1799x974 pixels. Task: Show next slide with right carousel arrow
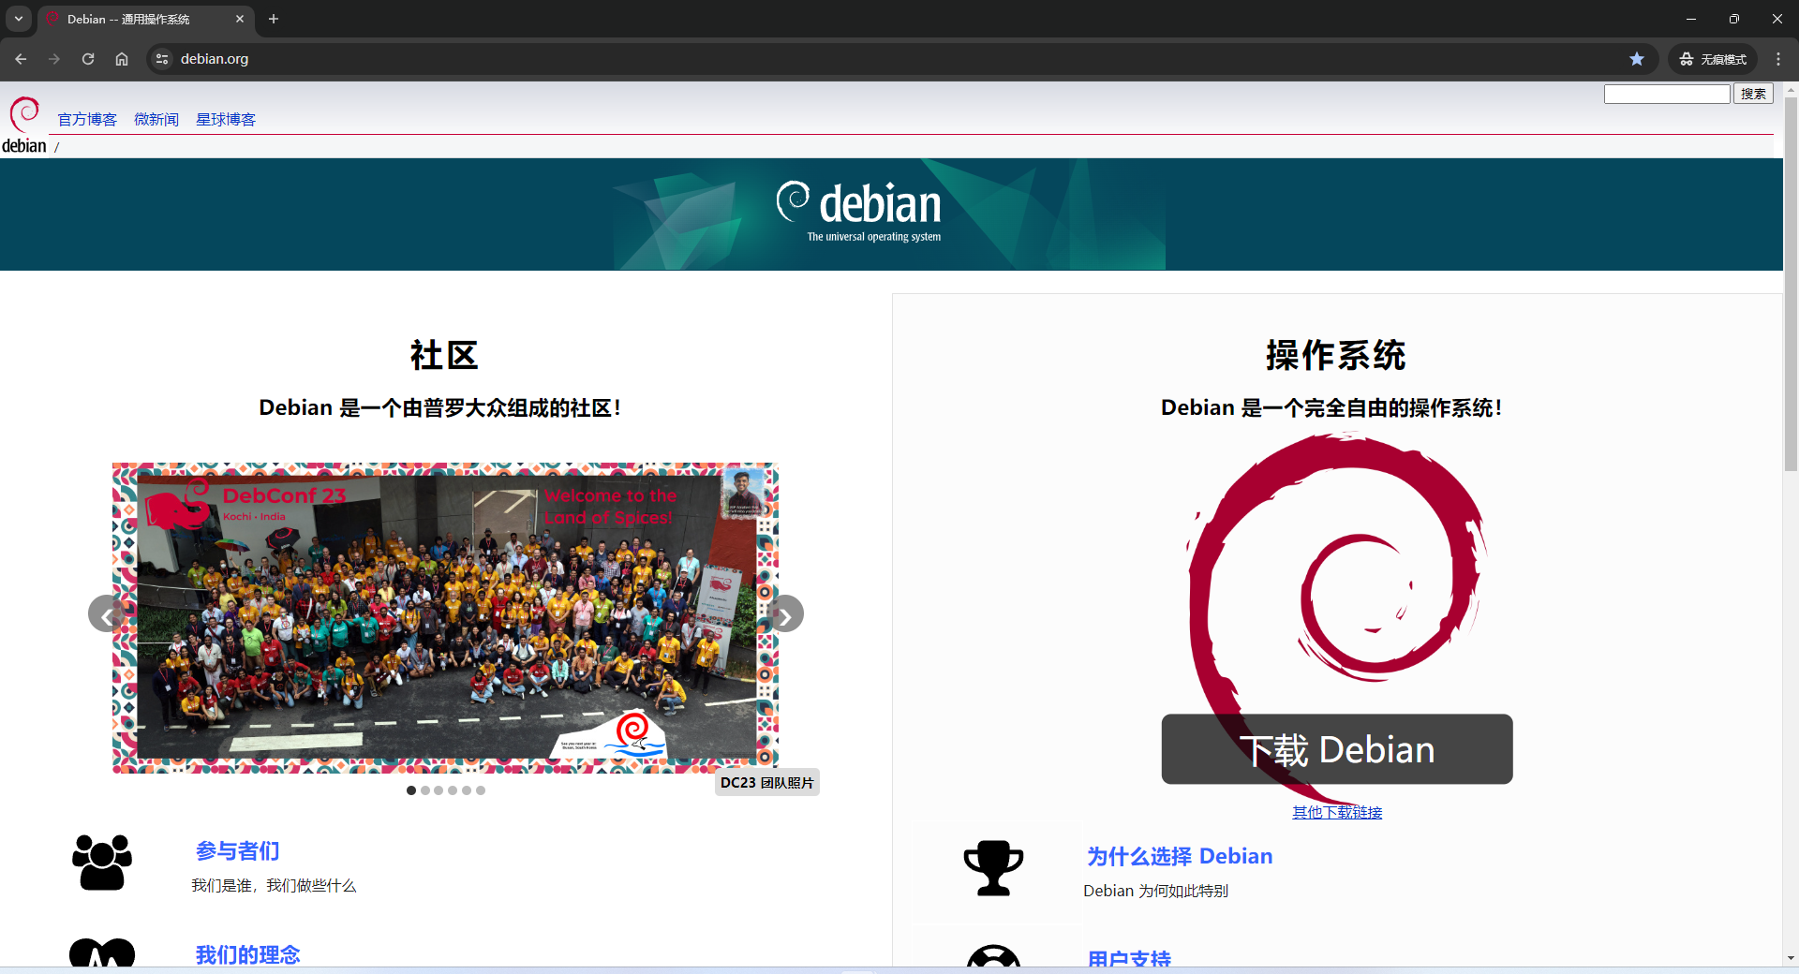[x=785, y=614]
